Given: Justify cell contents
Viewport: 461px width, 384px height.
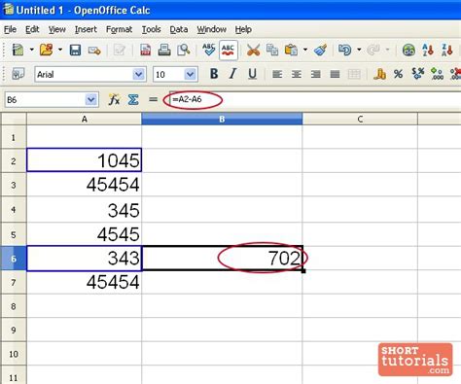Looking at the screenshot, I should tap(335, 75).
